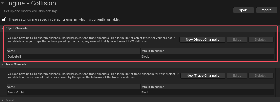Select the EnemySight trace channel row
This screenshot has height=102, width=280.
(141, 92)
